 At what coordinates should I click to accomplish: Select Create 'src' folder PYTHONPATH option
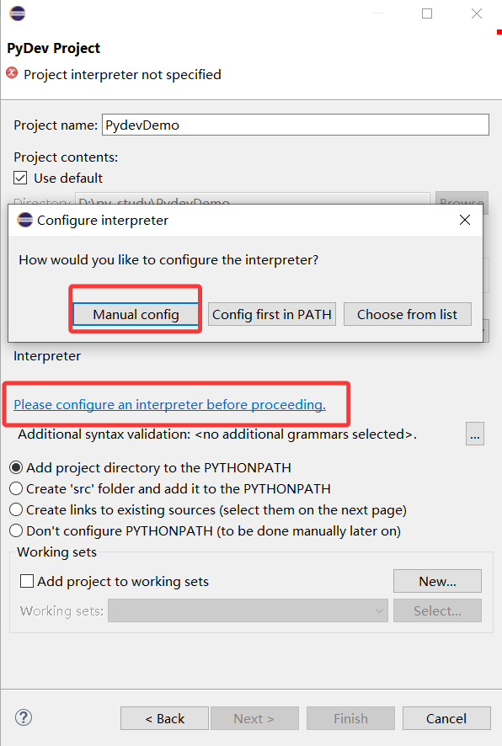coord(16,488)
